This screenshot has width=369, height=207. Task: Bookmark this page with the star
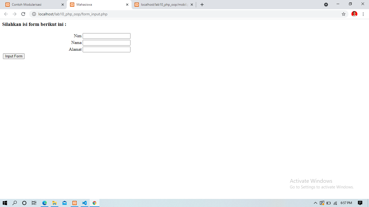click(344, 14)
